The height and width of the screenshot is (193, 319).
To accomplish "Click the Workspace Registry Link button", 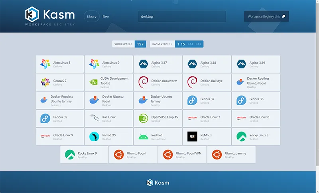I will [x=266, y=16].
